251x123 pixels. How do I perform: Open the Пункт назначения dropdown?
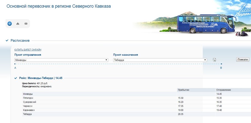pyautogui.click(x=160, y=60)
